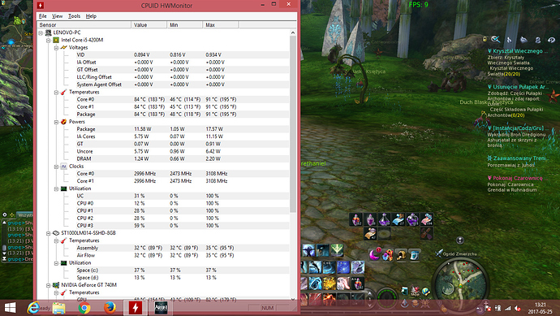
Task: Click the Value column header
Action: [x=149, y=24]
